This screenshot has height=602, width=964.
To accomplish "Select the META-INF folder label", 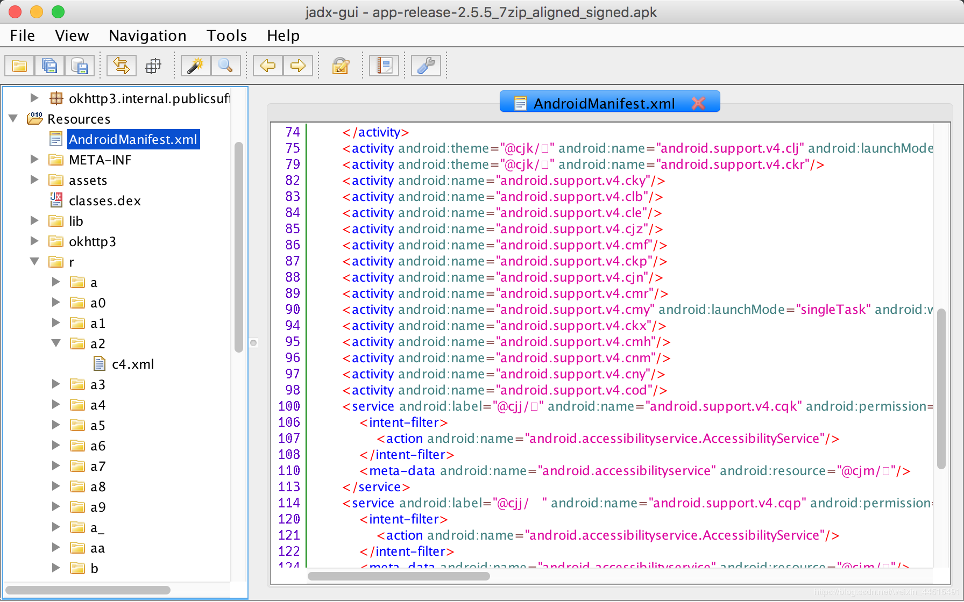I will coord(100,160).
